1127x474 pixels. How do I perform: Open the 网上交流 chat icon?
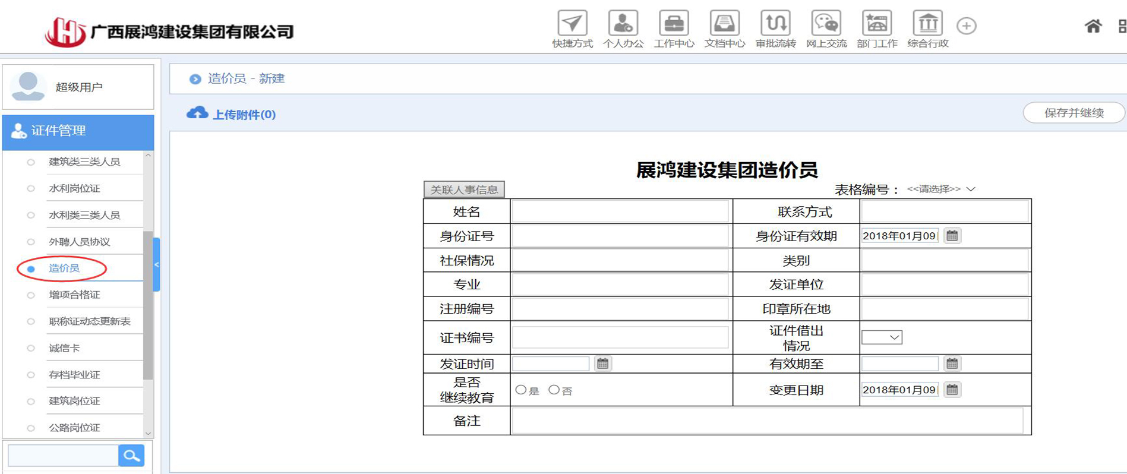826,24
